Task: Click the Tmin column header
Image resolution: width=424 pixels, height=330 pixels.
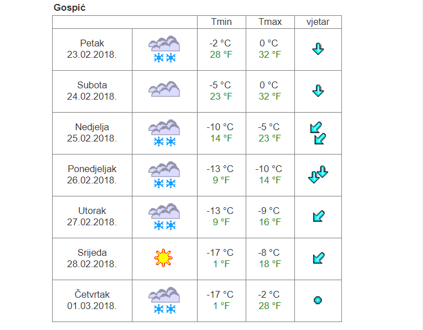Action: point(221,22)
